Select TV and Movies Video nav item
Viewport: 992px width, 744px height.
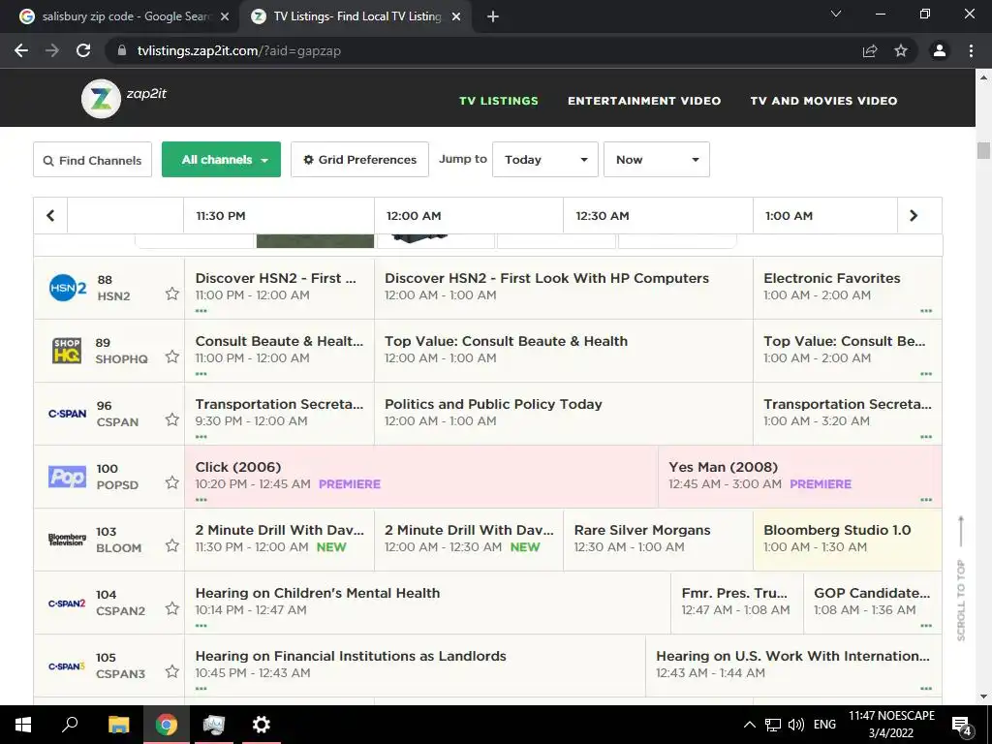[x=823, y=101]
